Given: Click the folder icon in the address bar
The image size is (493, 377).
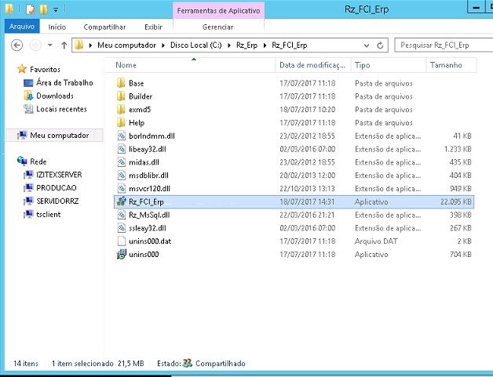Looking at the screenshot, I should click(x=79, y=45).
